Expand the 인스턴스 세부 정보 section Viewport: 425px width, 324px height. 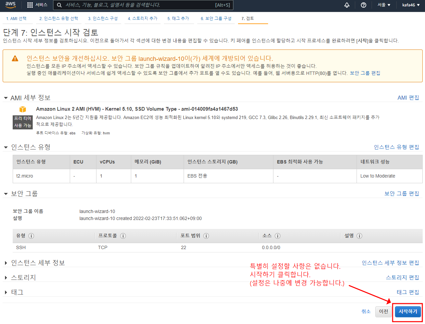[6, 263]
